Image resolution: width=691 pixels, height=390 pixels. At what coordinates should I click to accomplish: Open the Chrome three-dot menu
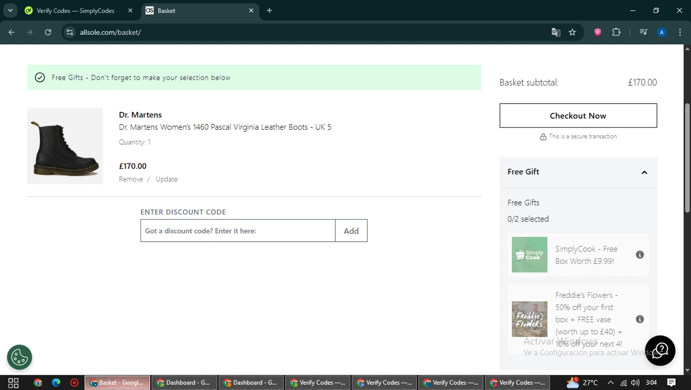[x=680, y=32]
